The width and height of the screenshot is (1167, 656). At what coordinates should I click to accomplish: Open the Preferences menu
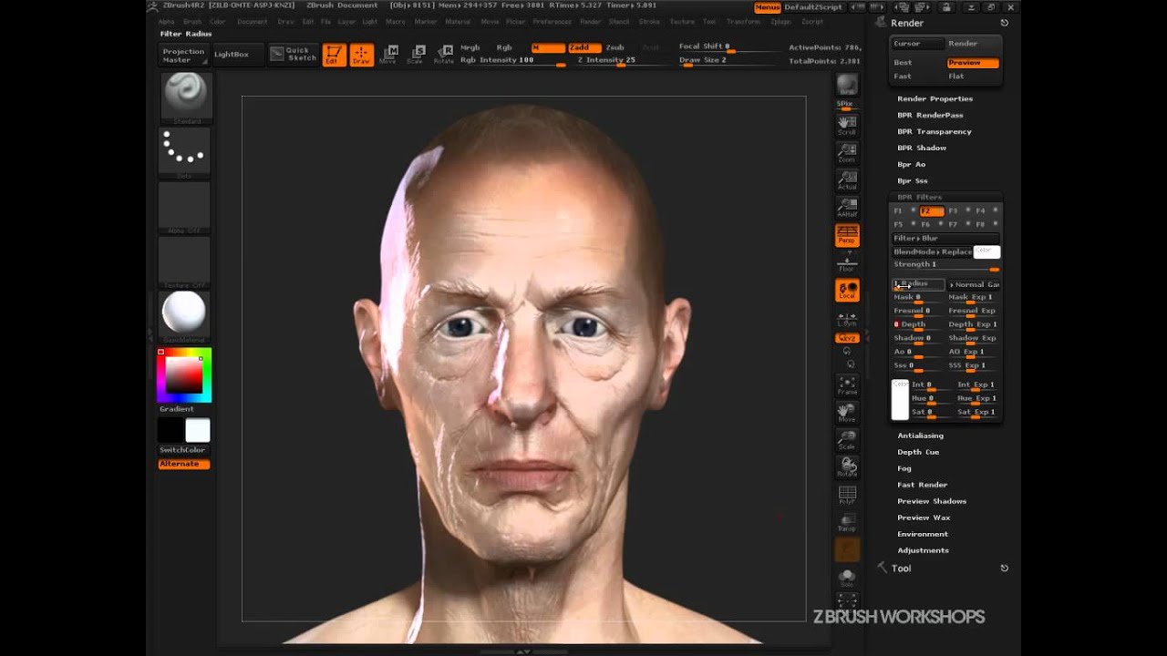click(552, 21)
